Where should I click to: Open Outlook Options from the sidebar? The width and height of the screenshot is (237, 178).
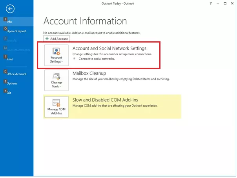pyautogui.click(x=16, y=83)
